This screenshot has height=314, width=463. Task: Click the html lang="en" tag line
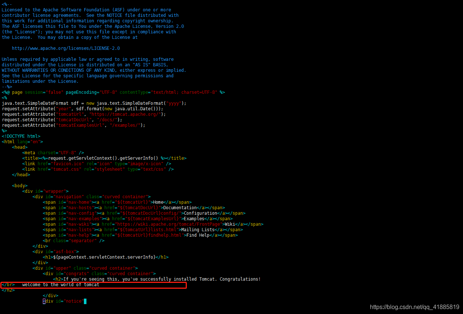coord(22,142)
